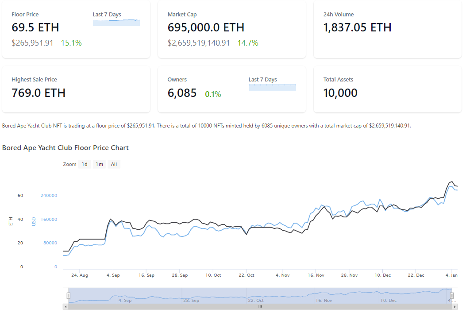Select the 10,000 total assets value
Viewport: 466px width, 313px height.
[340, 93]
